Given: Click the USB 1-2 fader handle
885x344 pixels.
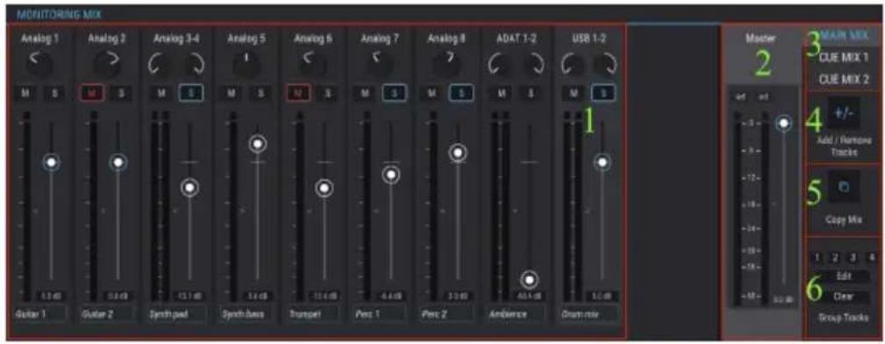Looking at the screenshot, I should (x=603, y=162).
